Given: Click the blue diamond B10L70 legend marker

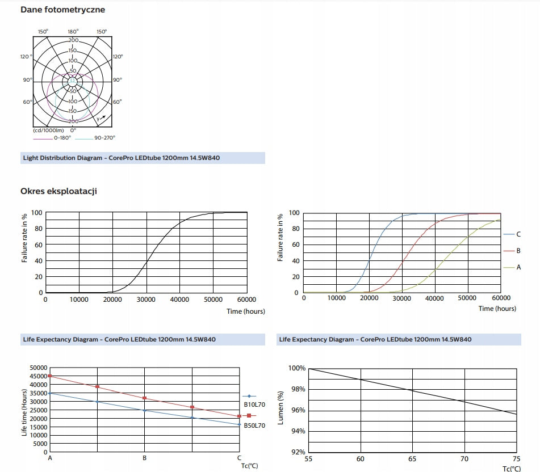Looking at the screenshot, I should (x=249, y=396).
